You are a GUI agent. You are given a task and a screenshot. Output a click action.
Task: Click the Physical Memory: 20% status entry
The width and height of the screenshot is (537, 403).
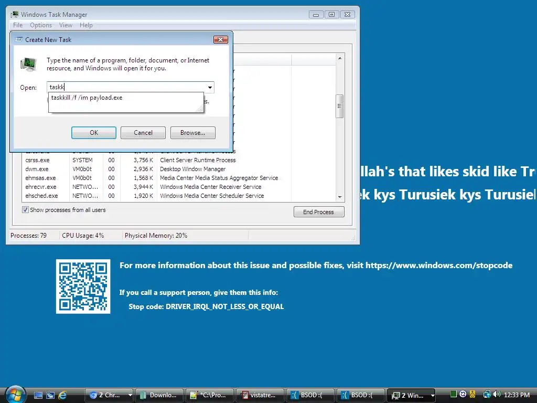[156, 236]
